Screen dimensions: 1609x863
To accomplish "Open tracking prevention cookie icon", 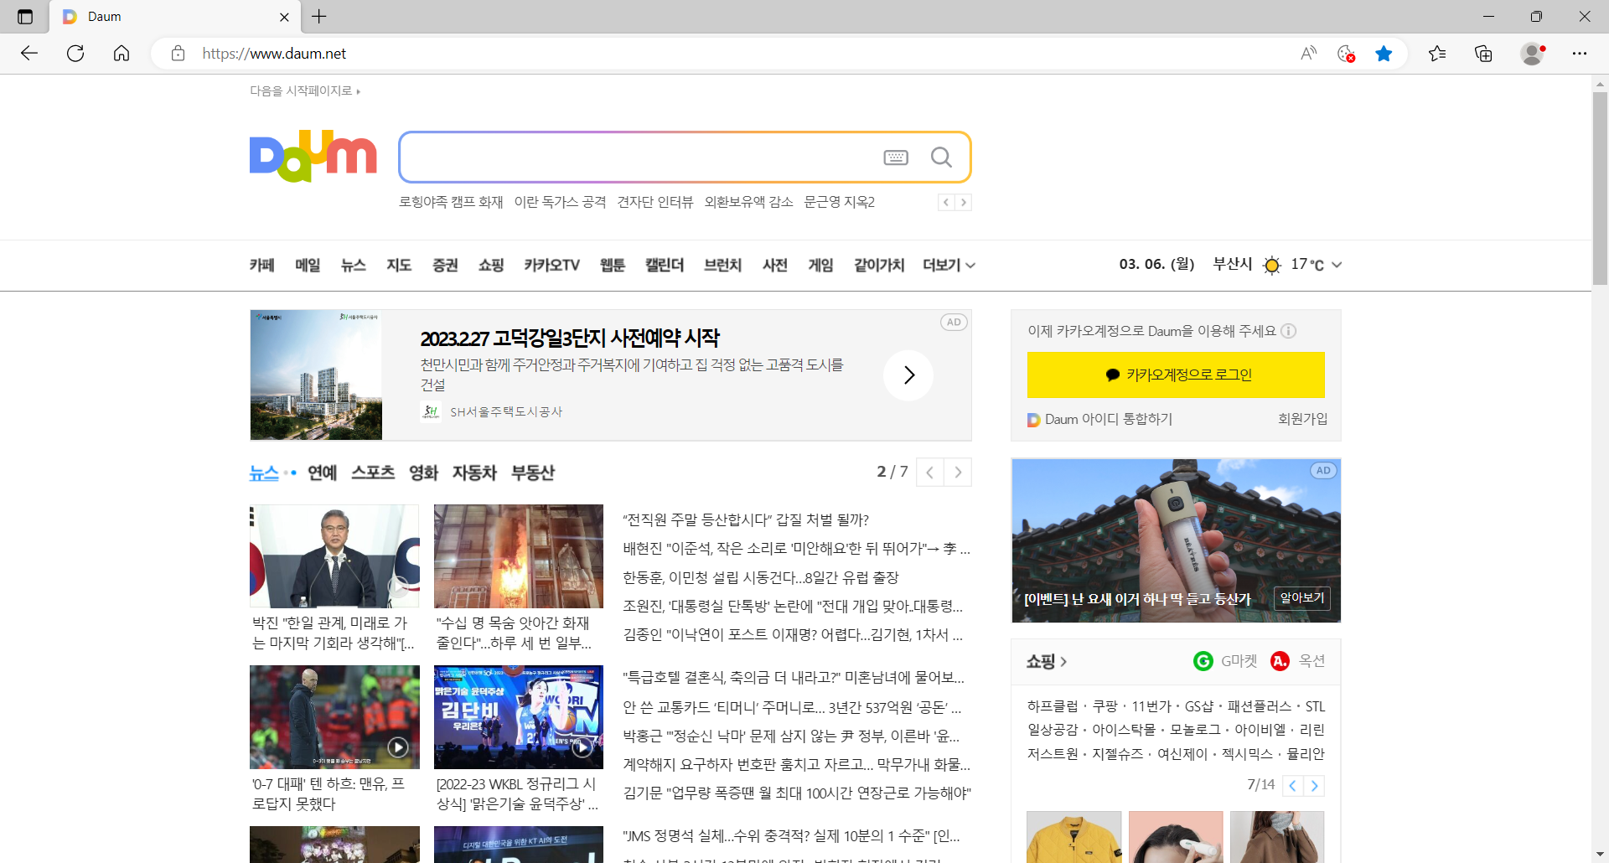I will pos(1346,54).
